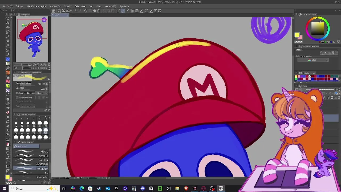The image size is (341, 192).
Task: Select the Operation object tool
Action: pyautogui.click(x=8, y=23)
